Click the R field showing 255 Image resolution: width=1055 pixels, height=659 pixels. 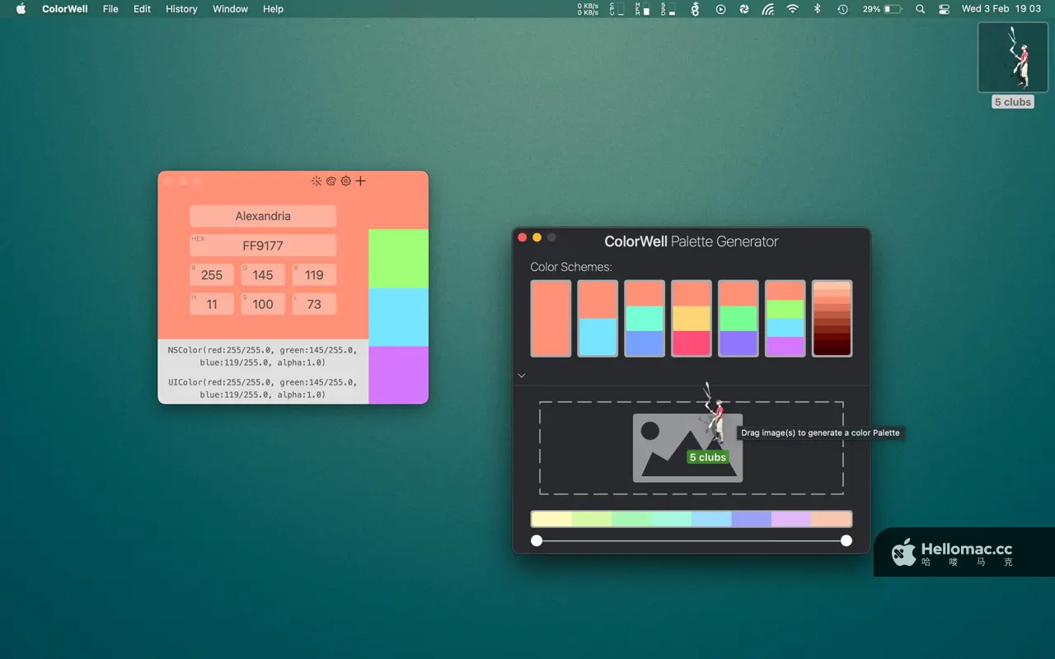pyautogui.click(x=212, y=274)
